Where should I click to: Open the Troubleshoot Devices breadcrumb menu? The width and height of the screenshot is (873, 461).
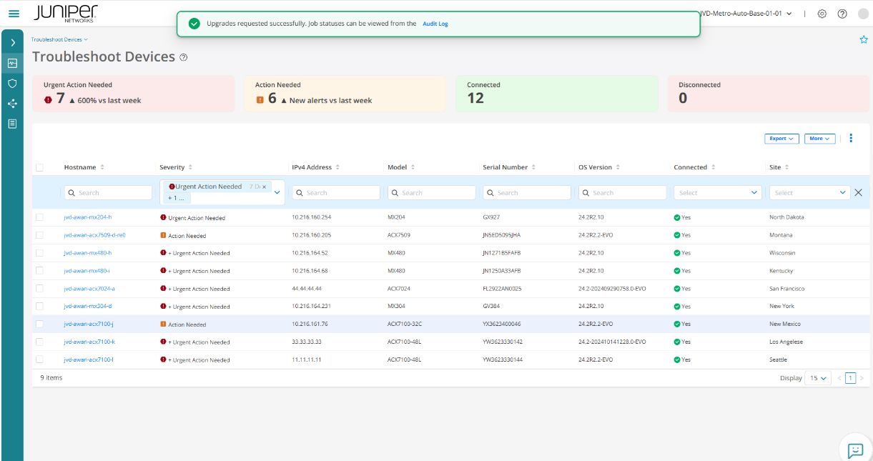59,39
